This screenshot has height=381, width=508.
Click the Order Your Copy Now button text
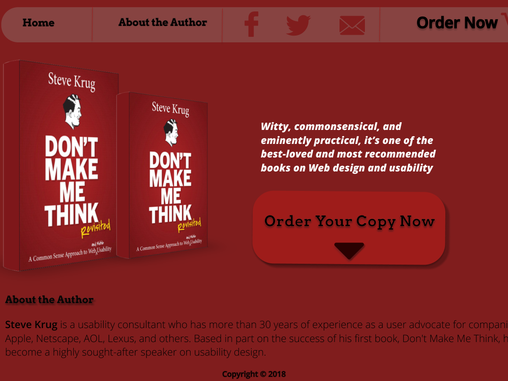point(349,221)
